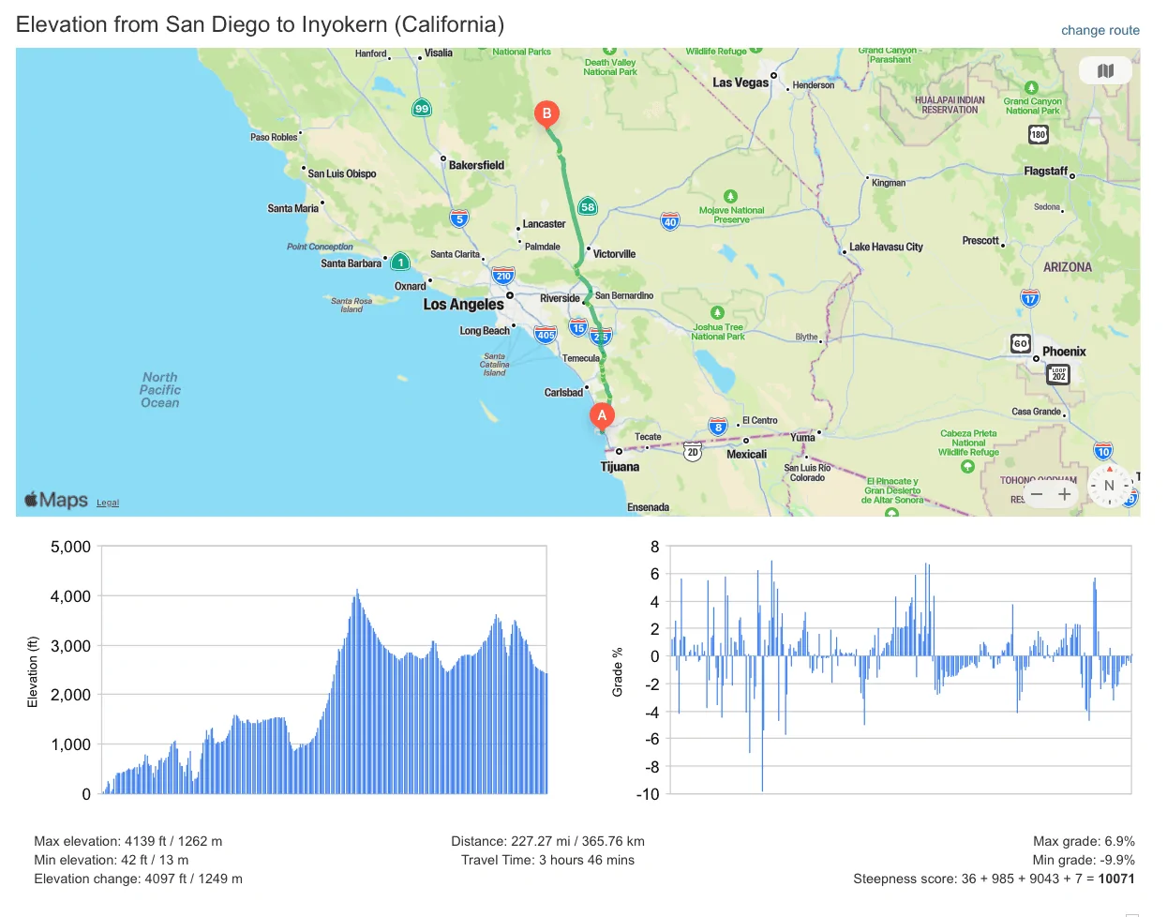Viewport: 1167px width, 917px height.
Task: Click the Highway 2D shield near Tecate
Action: [x=693, y=452]
